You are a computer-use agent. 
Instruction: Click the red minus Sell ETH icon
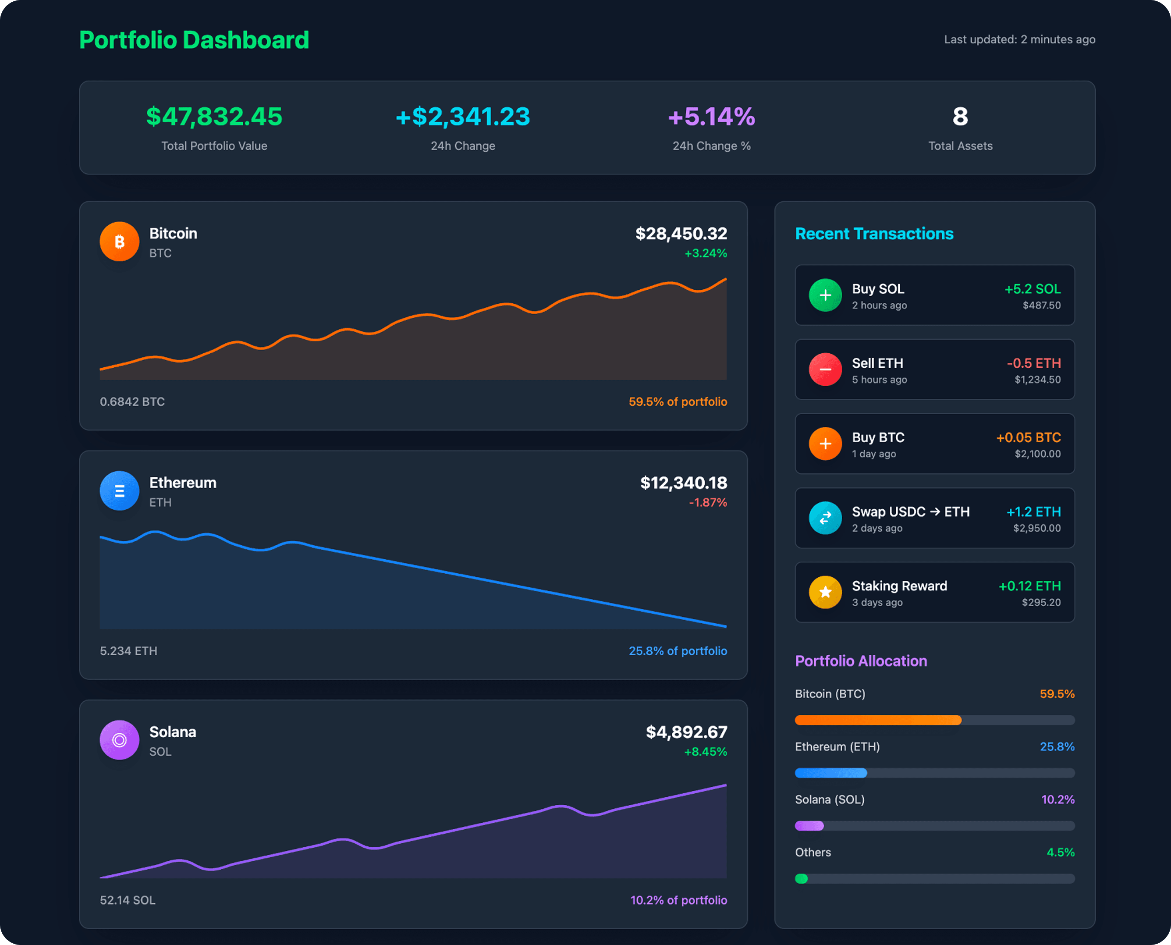point(825,369)
